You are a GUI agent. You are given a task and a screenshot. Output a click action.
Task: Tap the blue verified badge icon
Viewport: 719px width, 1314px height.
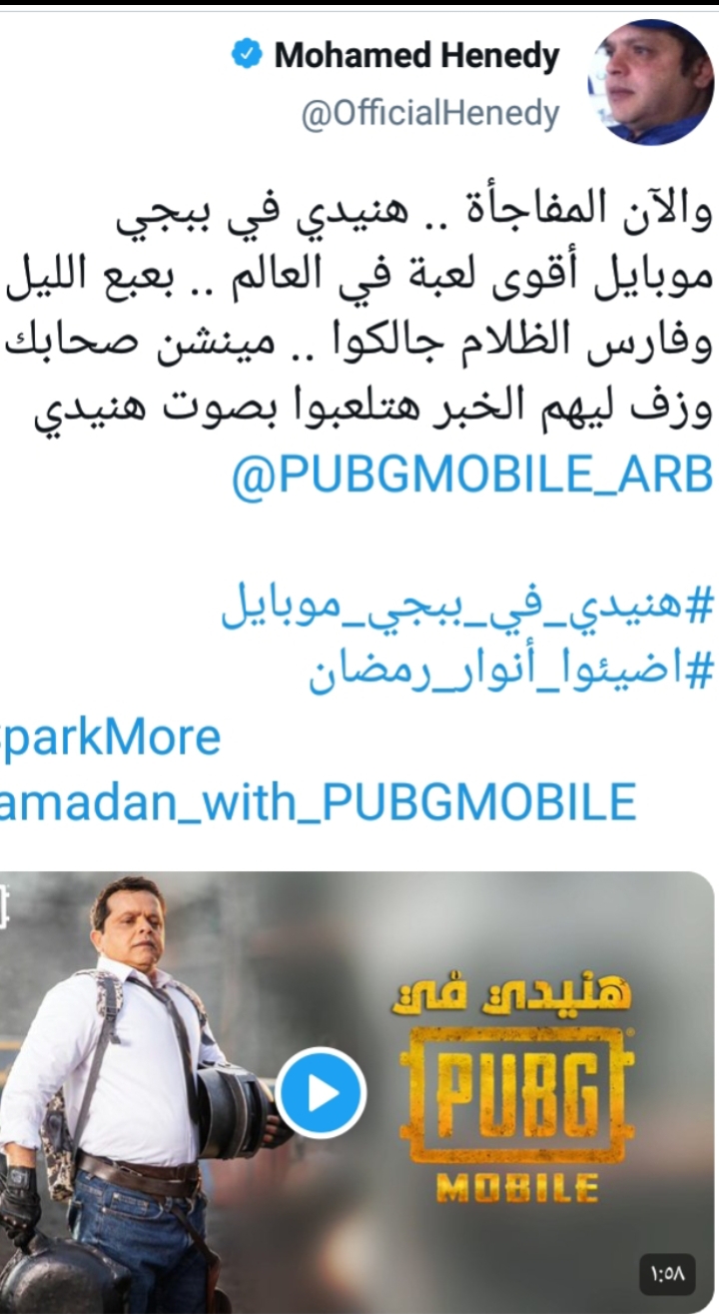point(246,55)
